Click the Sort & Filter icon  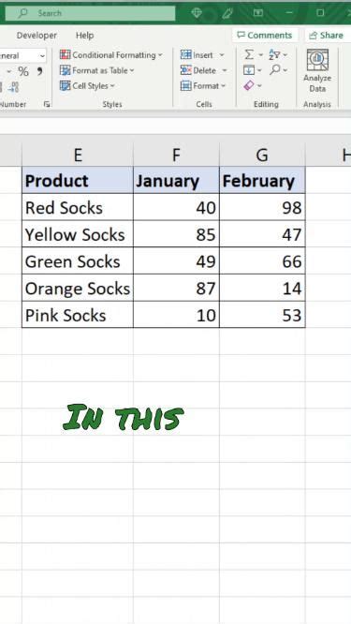(x=274, y=54)
